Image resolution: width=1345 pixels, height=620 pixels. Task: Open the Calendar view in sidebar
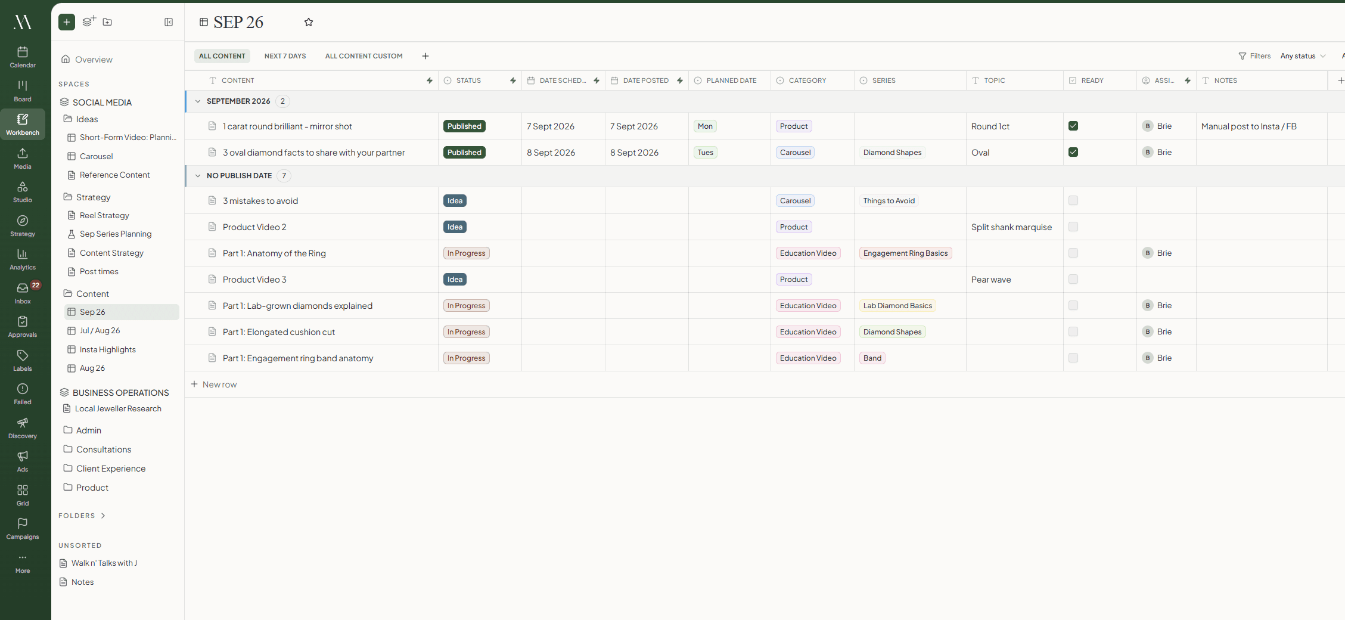point(23,57)
